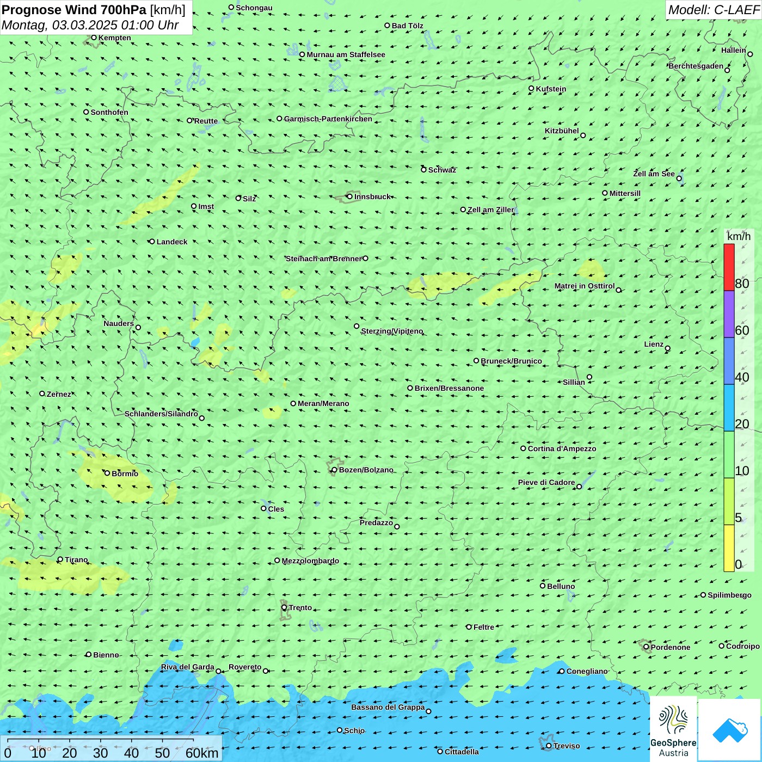Click the 'Cittadella' label
Viewport: 762px width, 762px height.
[x=462, y=752]
